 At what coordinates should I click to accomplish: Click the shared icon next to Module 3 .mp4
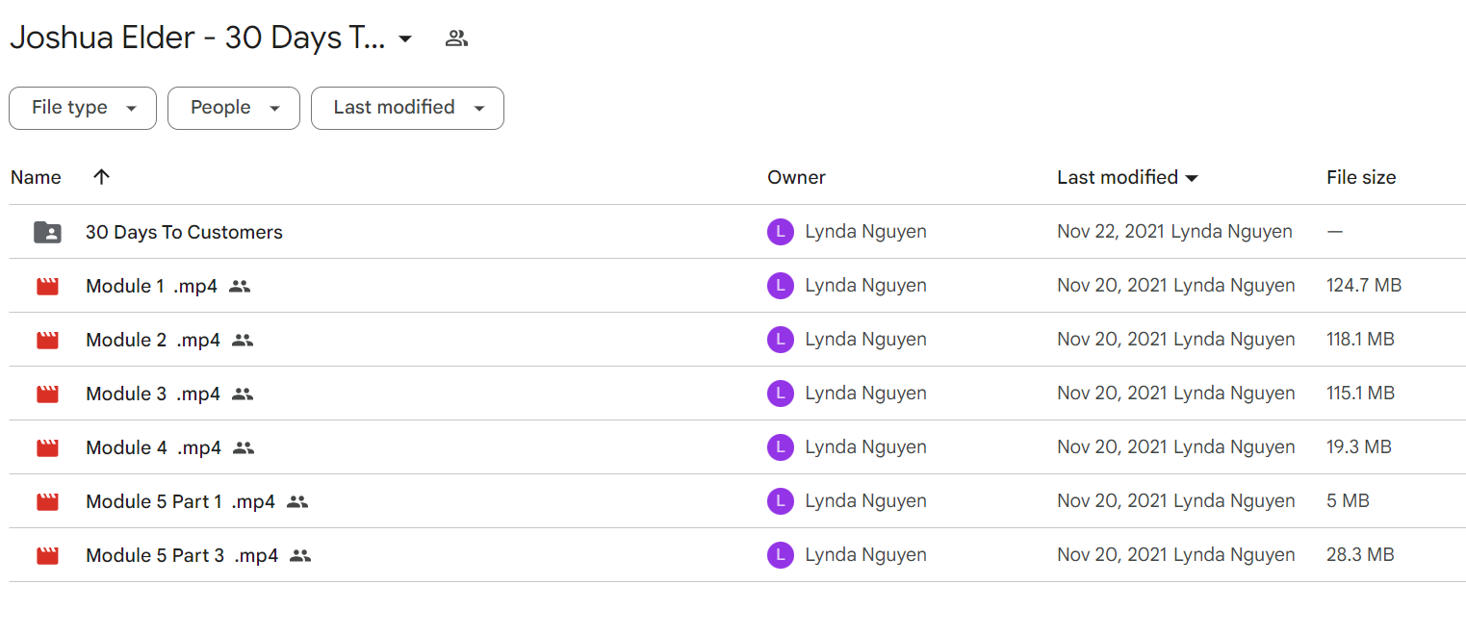coord(243,394)
